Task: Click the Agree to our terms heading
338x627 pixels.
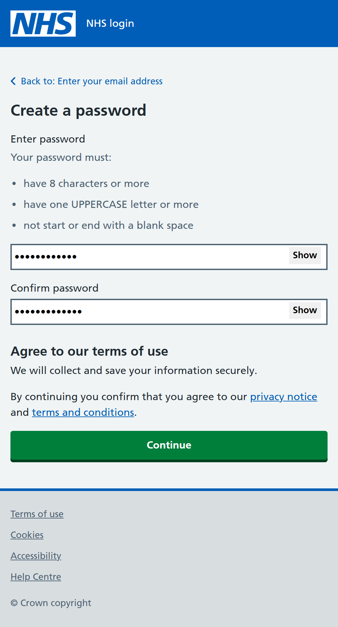Action: pyautogui.click(x=89, y=351)
